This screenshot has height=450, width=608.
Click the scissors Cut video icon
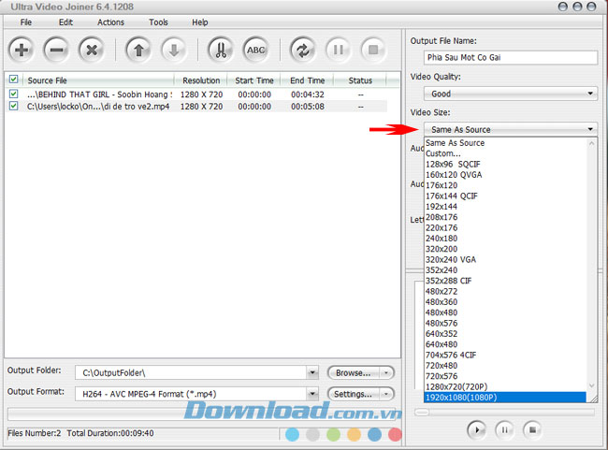tap(220, 49)
